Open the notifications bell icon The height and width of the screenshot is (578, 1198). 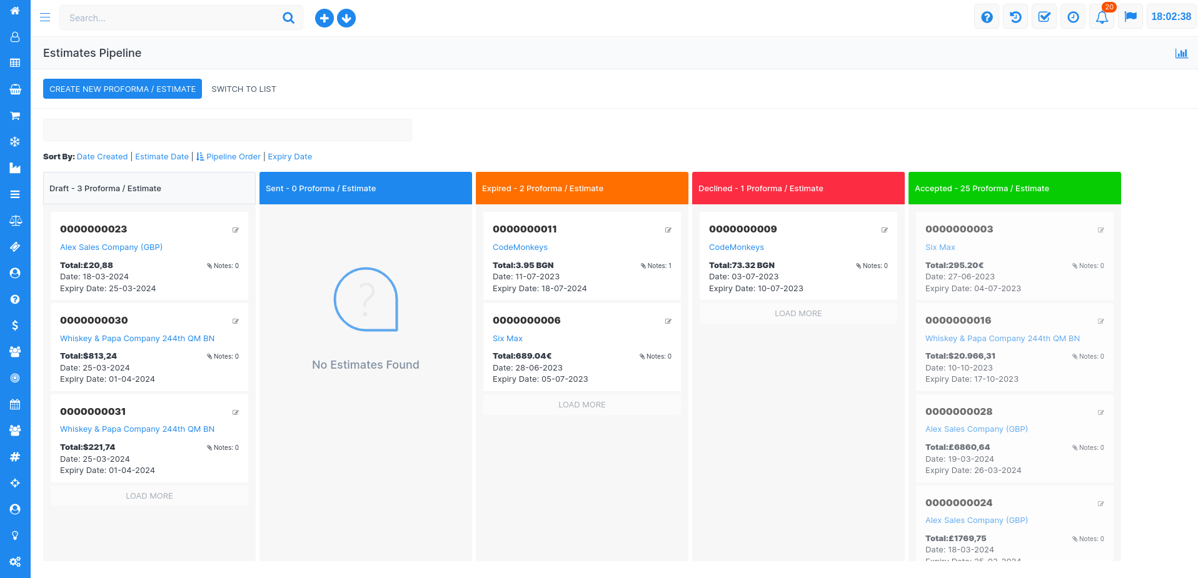click(x=1102, y=17)
